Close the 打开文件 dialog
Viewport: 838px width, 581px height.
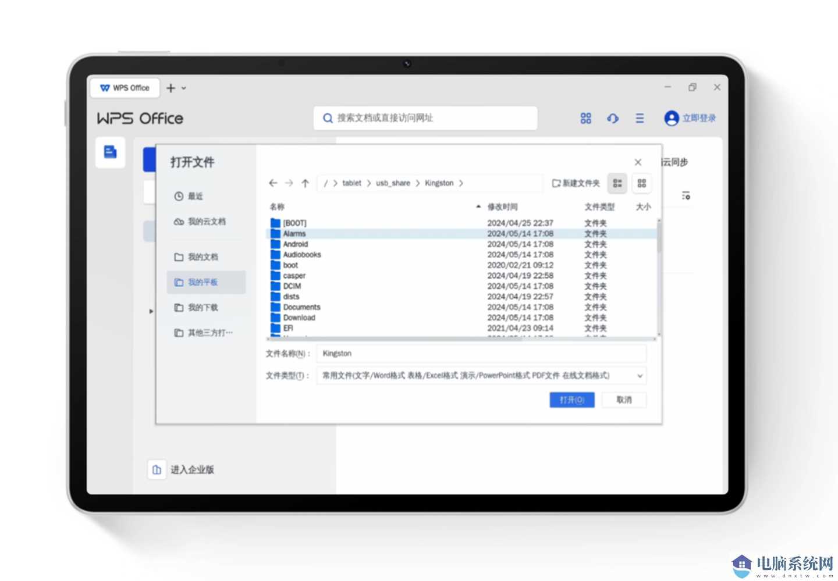click(638, 162)
